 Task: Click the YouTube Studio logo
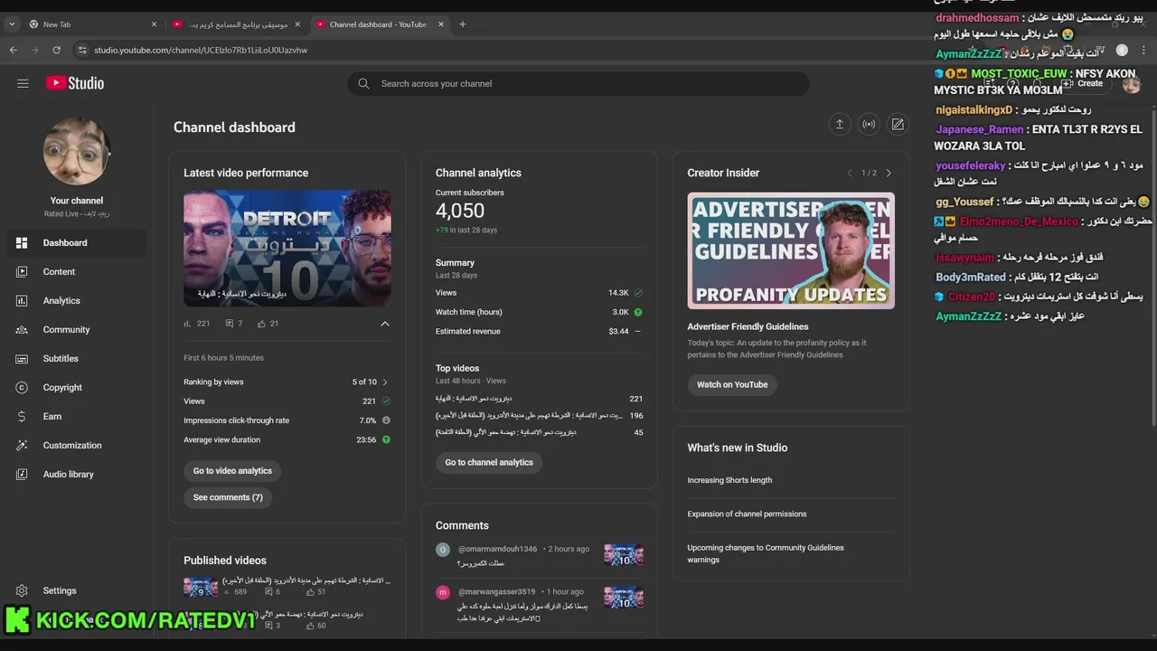coord(75,83)
